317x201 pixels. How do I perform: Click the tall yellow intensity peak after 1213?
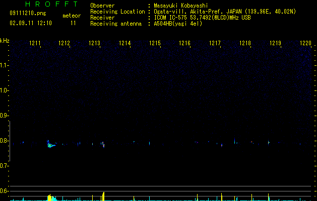103,196
